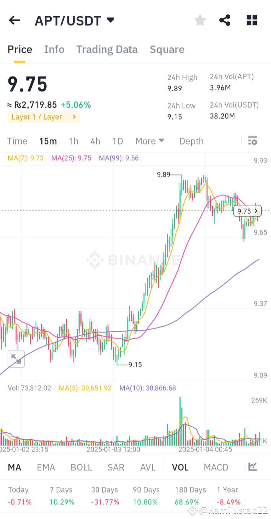
Task: Select the EMA indicator option
Action: pos(46,467)
